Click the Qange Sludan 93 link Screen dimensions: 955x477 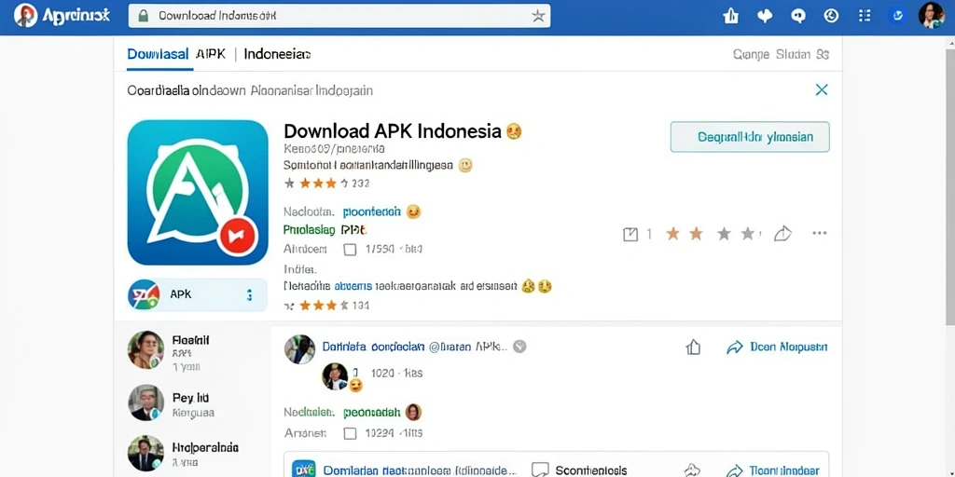coord(781,54)
